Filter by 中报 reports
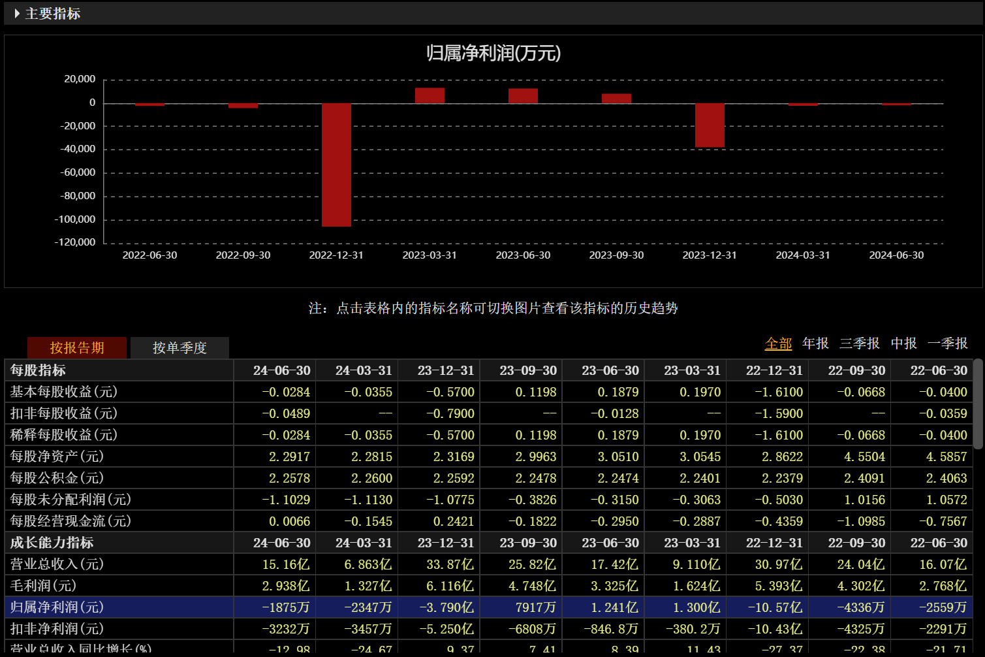This screenshot has height=657, width=985. (904, 344)
